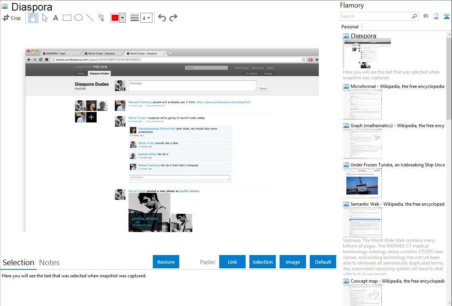Click the browser reload icon in snapshot
452x306 pixels.
click(41, 60)
